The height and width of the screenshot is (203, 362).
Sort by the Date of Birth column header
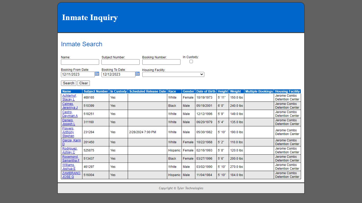(x=206, y=91)
